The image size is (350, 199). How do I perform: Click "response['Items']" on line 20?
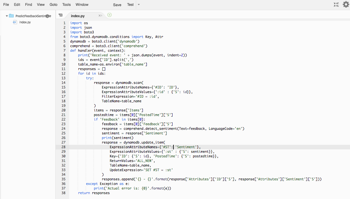pyautogui.click(x=126, y=110)
